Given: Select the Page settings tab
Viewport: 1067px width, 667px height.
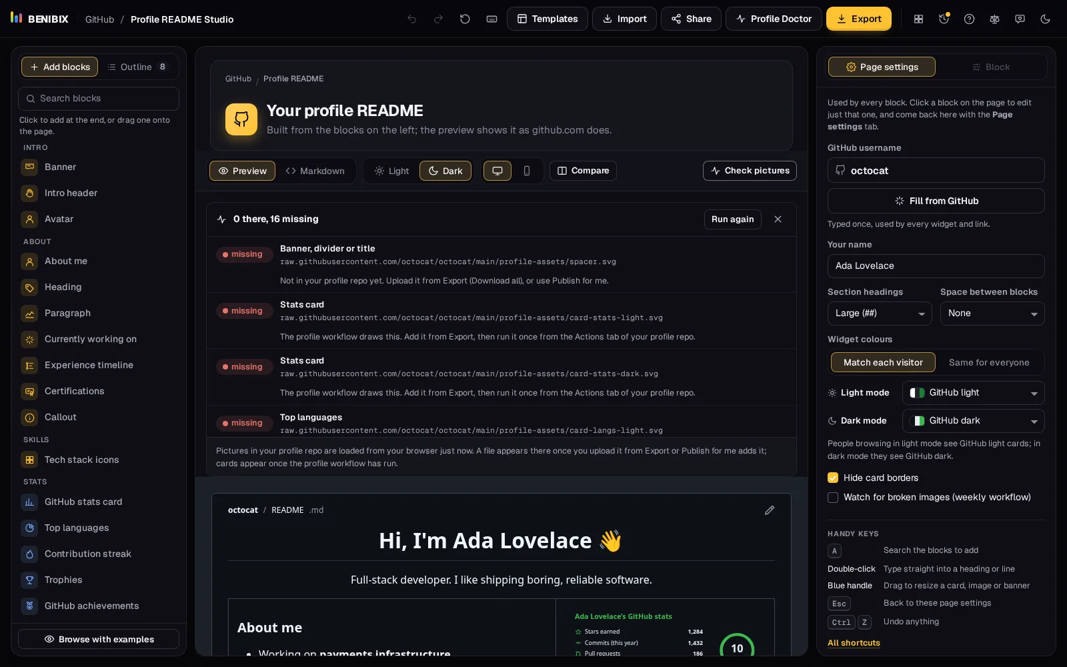Looking at the screenshot, I should [882, 67].
